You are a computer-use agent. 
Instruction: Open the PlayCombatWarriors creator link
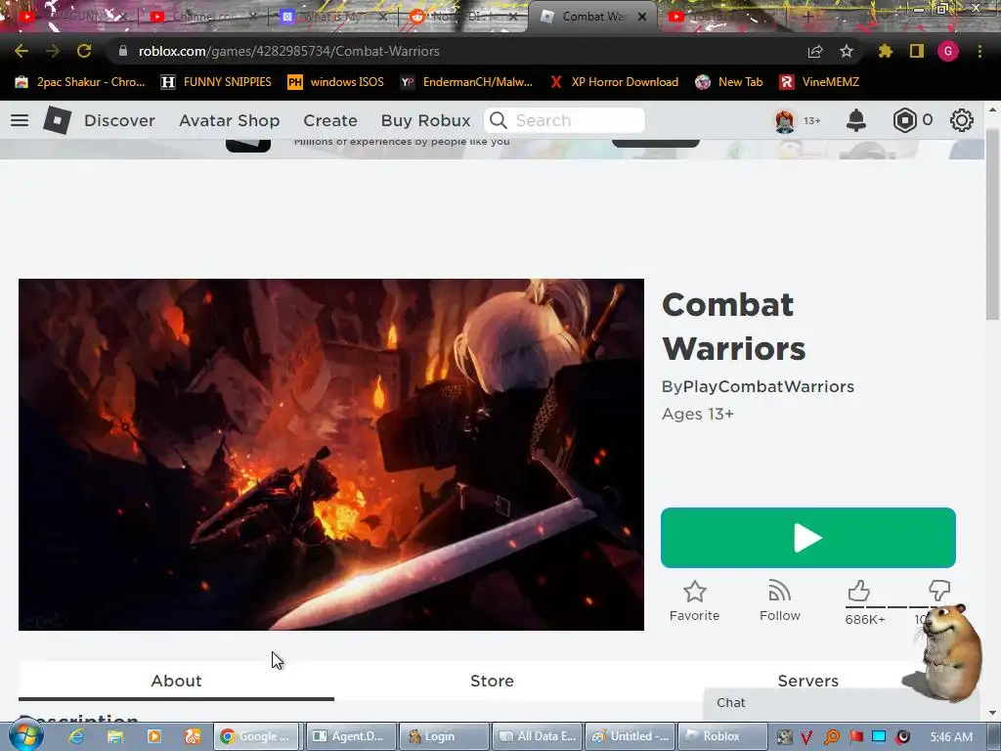click(x=768, y=386)
